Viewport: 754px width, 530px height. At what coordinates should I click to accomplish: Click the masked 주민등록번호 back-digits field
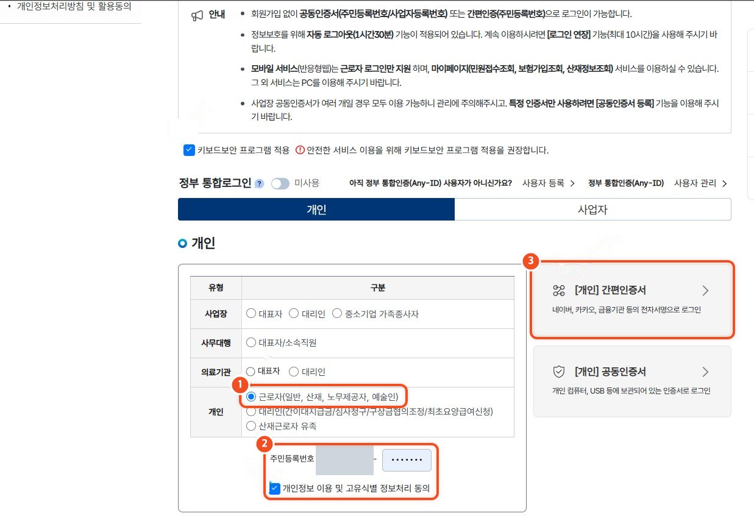tap(407, 460)
